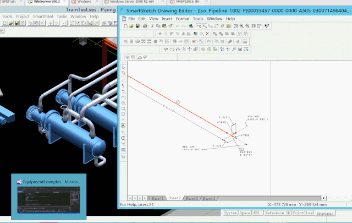Switch to WinServer2012 VM tab
352x223 pixels.
[47, 2]
